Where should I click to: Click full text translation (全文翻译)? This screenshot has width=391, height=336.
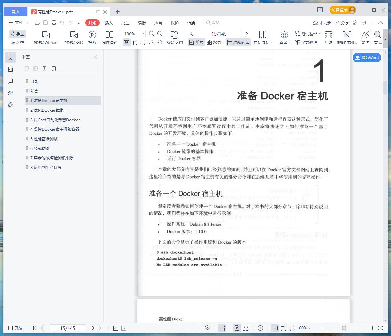click(306, 42)
